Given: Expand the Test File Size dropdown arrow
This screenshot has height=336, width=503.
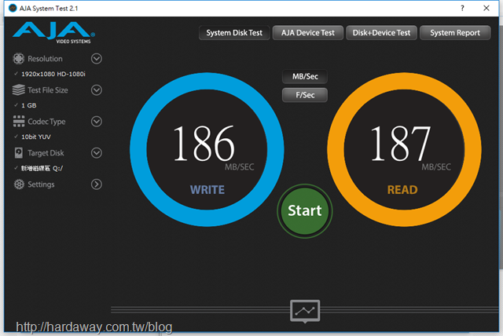Looking at the screenshot, I should [x=97, y=90].
